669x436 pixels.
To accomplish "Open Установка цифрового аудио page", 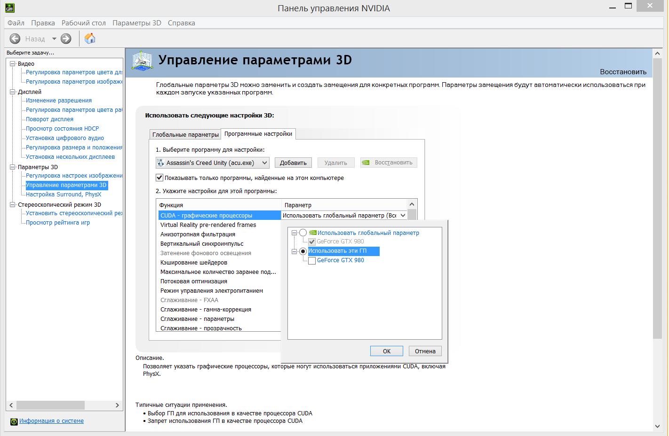I will coord(65,138).
